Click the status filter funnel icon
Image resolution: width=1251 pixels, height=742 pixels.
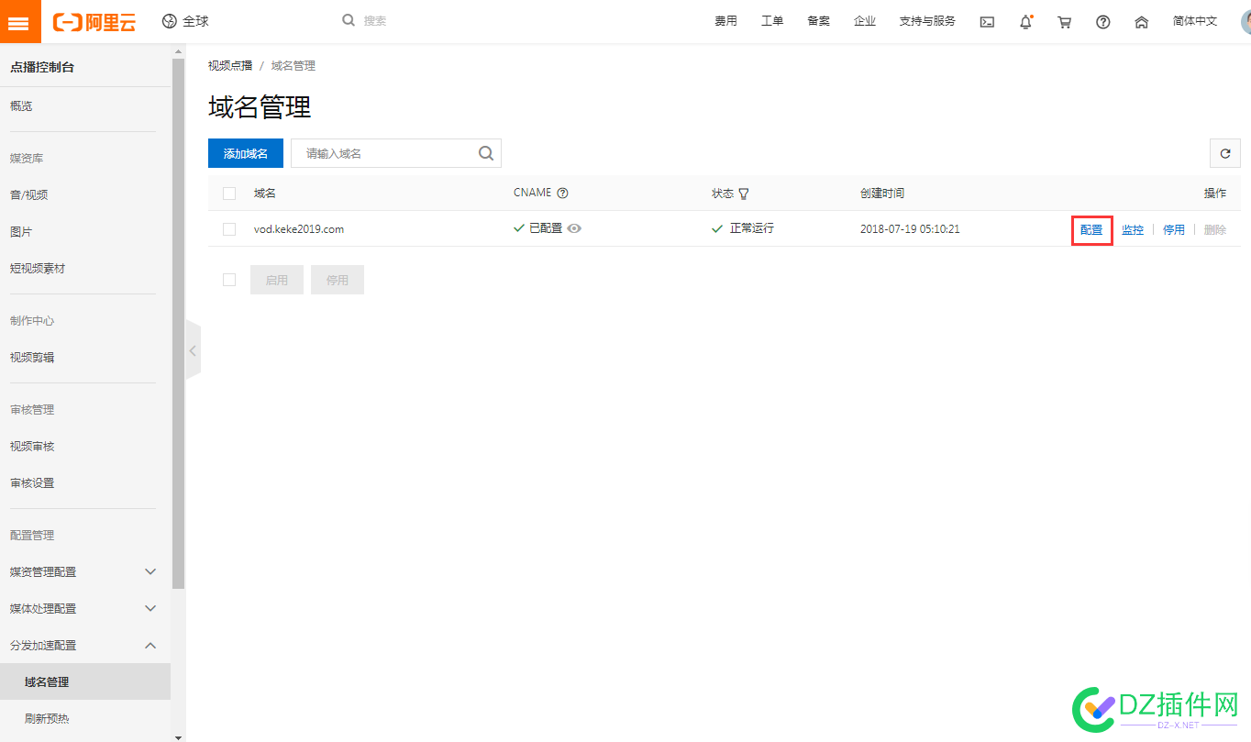744,194
